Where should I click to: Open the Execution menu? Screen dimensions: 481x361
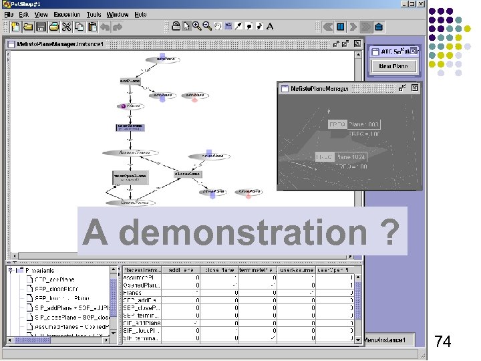tap(67, 15)
